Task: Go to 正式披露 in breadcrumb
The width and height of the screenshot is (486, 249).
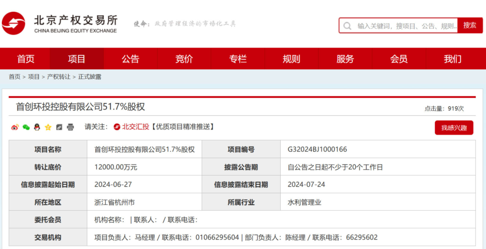Action: pyautogui.click(x=90, y=77)
